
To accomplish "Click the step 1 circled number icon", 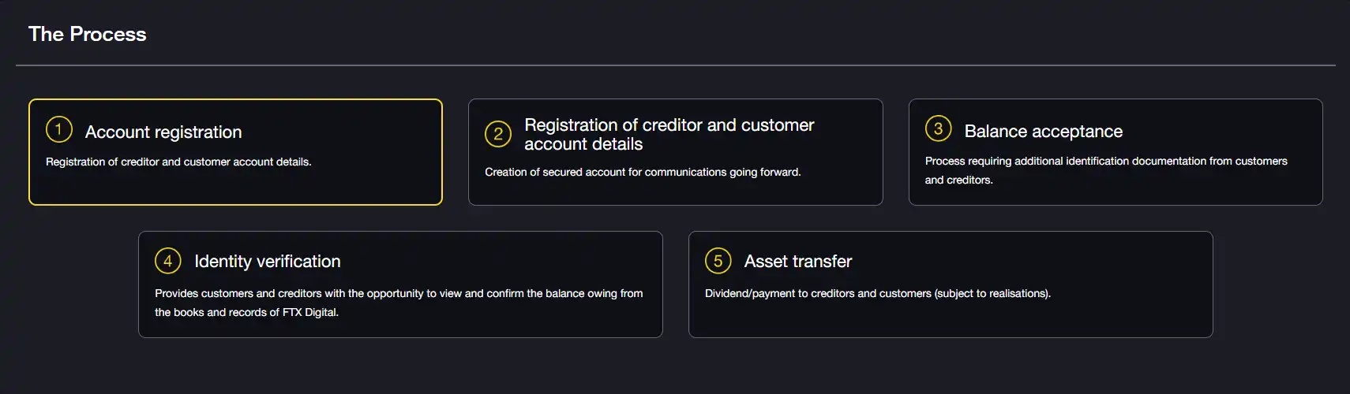I will (59, 129).
